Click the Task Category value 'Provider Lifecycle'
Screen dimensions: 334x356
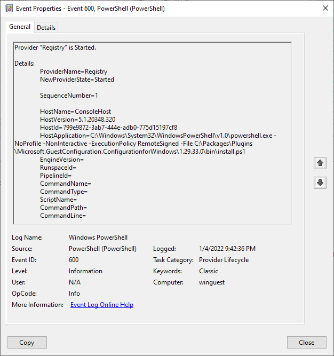tap(224, 260)
